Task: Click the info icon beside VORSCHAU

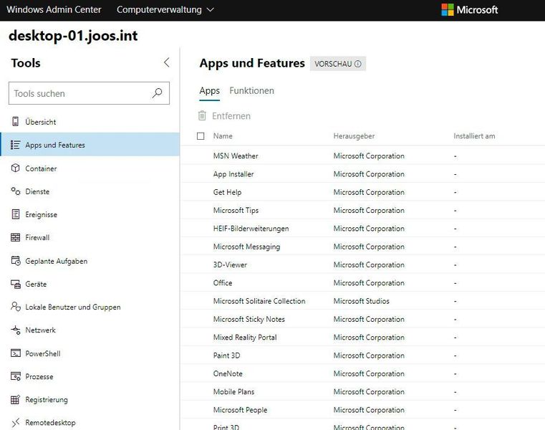Action: 357,64
